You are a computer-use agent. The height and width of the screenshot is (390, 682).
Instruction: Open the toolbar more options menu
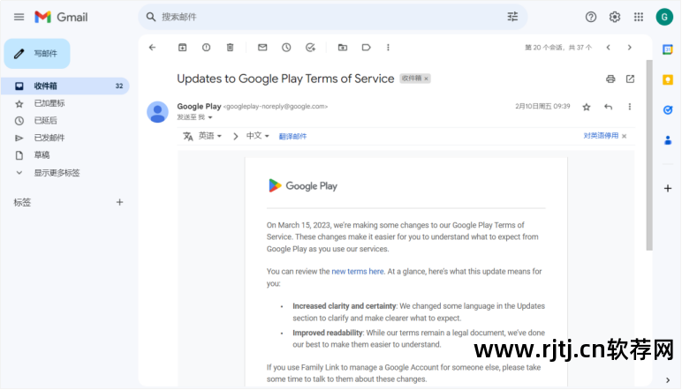pyautogui.click(x=388, y=48)
